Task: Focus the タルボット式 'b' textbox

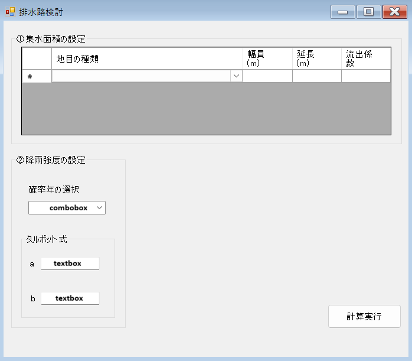Action: pos(70,298)
